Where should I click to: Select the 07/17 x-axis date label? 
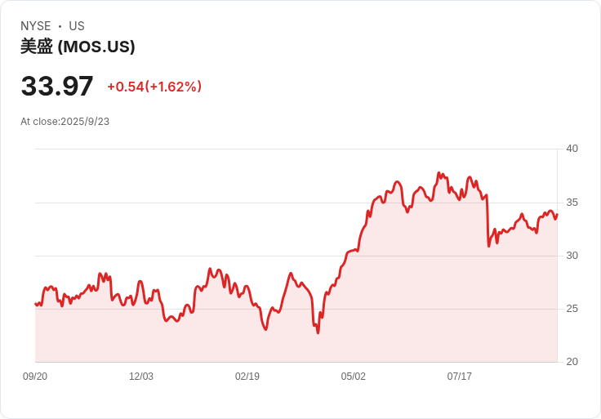click(459, 377)
